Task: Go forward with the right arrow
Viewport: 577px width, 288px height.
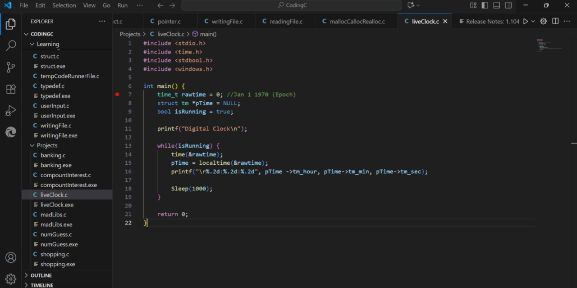Action: [x=172, y=5]
